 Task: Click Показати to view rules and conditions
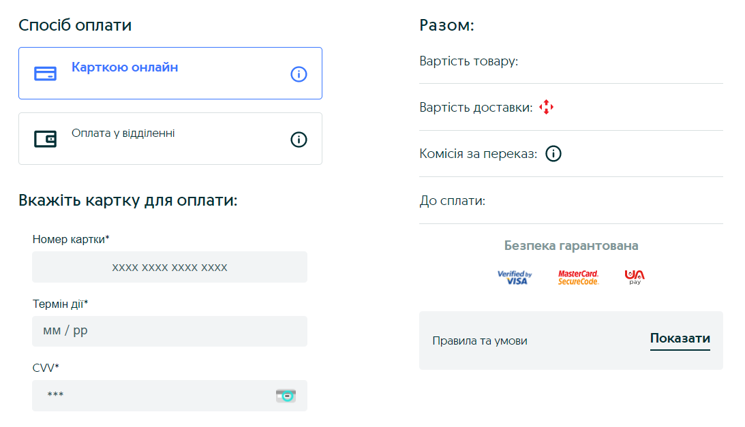pos(680,339)
